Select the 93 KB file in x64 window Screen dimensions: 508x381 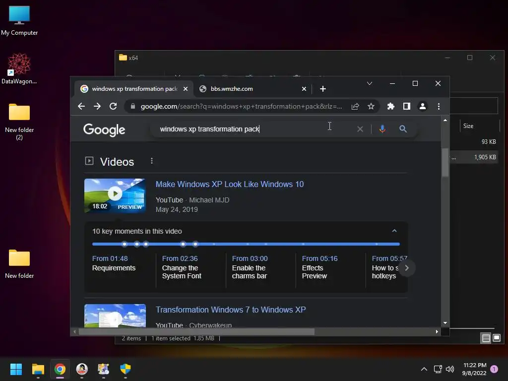point(474,141)
